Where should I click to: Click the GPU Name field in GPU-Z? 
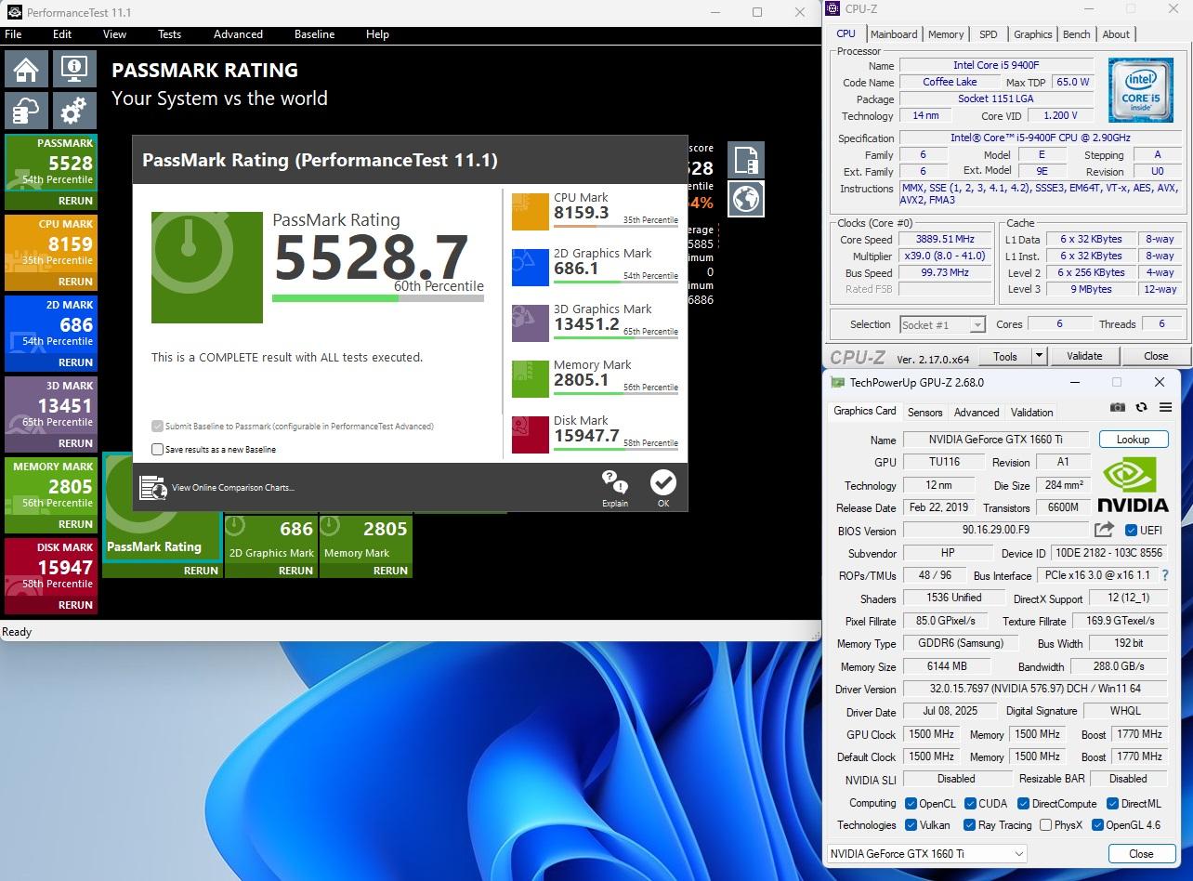996,440
